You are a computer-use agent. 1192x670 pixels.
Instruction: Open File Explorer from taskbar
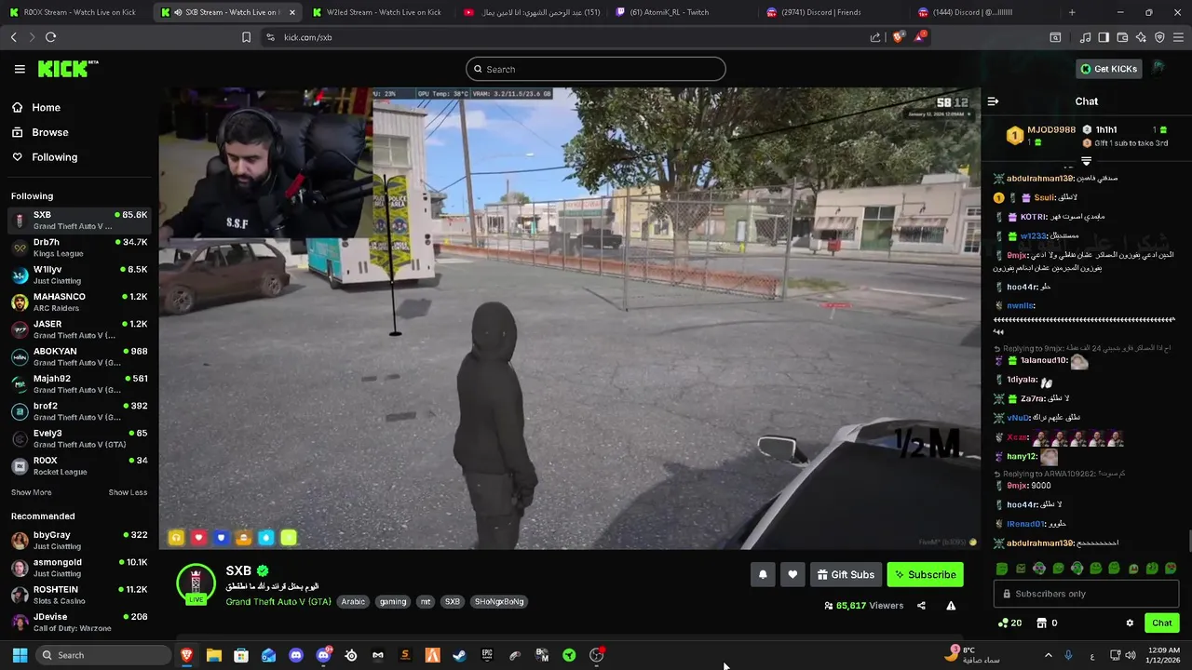coord(213,655)
